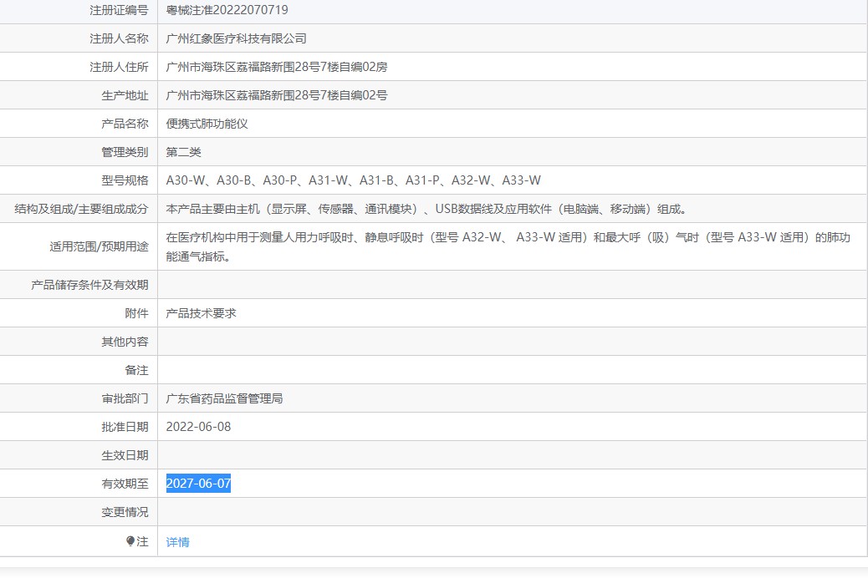The height and width of the screenshot is (578, 868).
Task: Click the 注册人住所 label
Action: [x=119, y=67]
